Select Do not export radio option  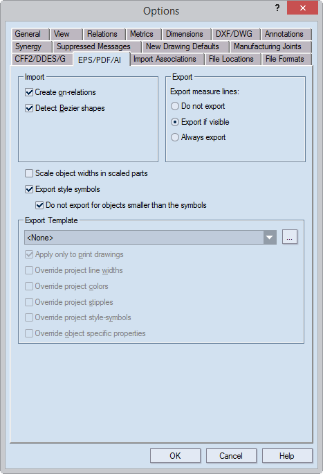click(x=175, y=106)
